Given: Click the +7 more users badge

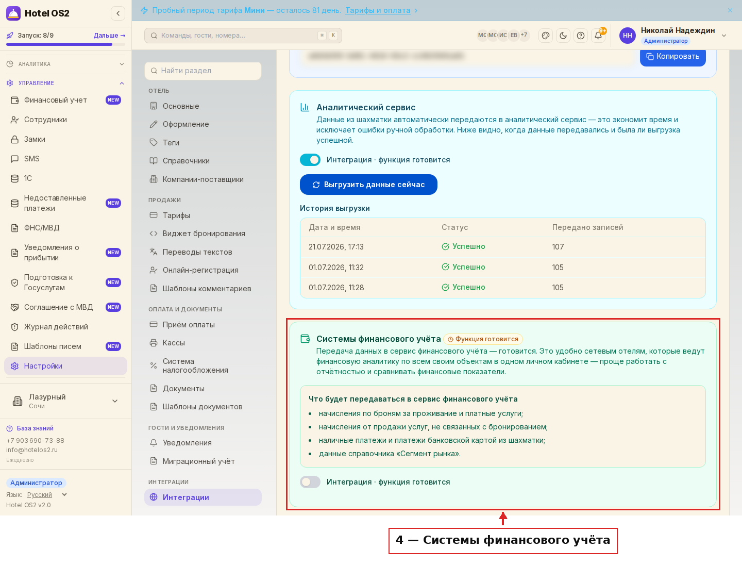Looking at the screenshot, I should click(524, 35).
